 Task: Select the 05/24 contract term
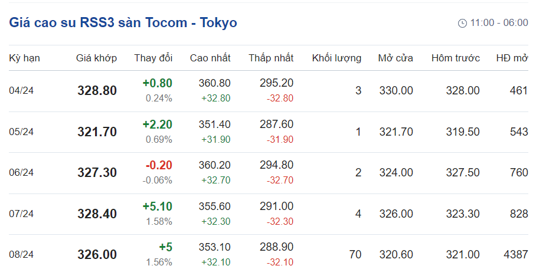(21, 132)
